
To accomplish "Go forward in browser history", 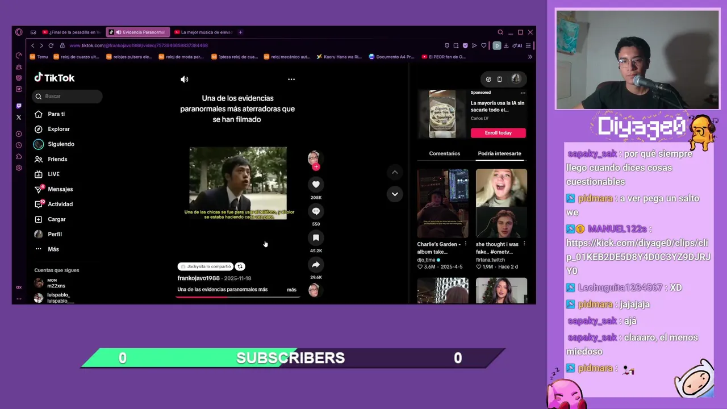I will tap(41, 45).
